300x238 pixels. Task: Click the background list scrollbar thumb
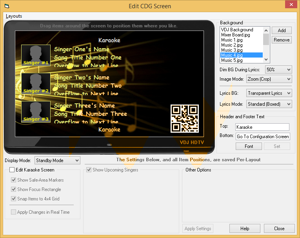point(266,39)
